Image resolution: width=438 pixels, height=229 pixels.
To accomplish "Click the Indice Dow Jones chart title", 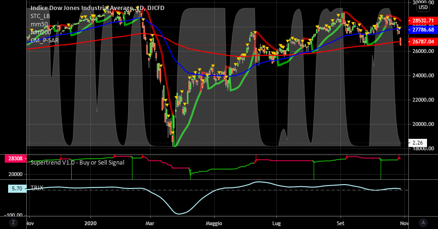I will click(97, 8).
